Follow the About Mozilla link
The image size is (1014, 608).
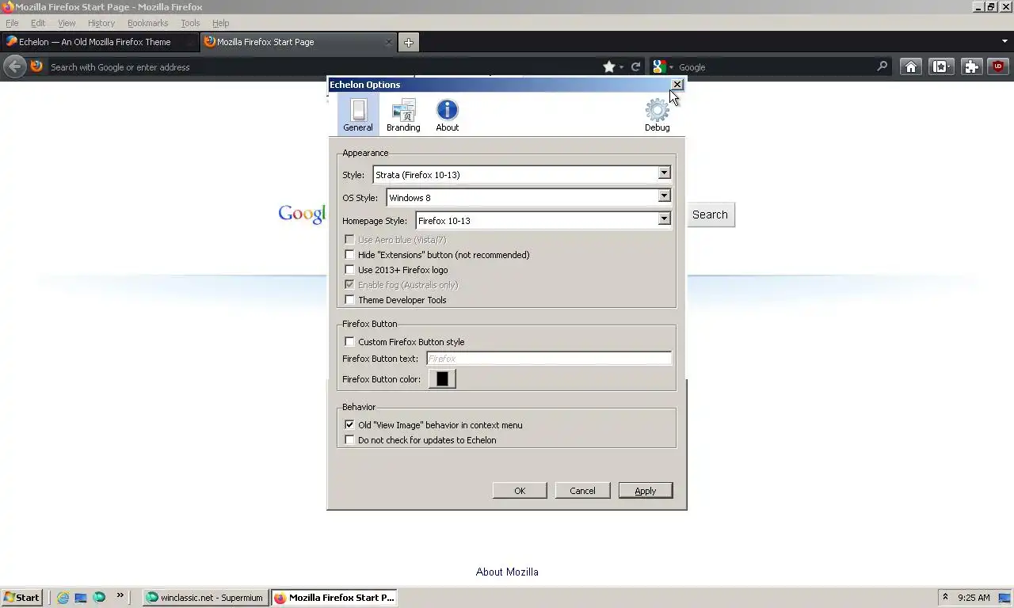click(507, 572)
